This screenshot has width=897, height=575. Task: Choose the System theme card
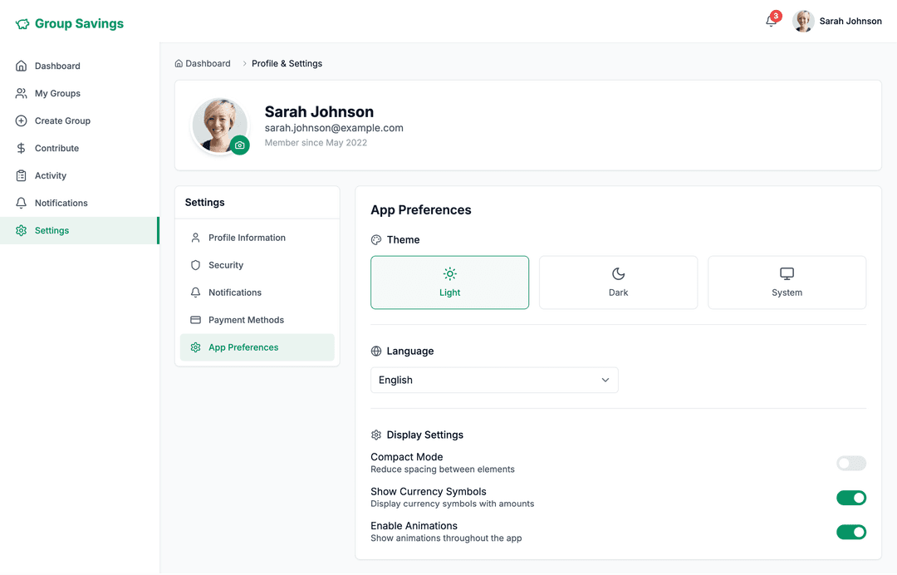[787, 283]
